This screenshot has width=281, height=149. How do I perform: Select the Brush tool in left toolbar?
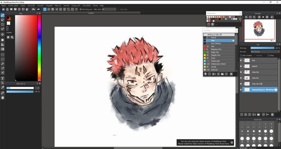tap(2, 15)
